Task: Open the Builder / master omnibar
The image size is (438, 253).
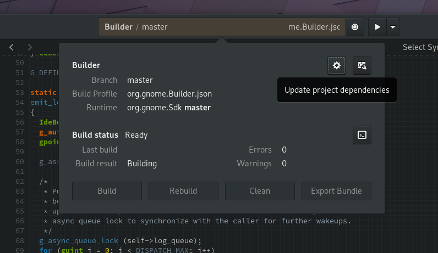Action: click(x=222, y=27)
